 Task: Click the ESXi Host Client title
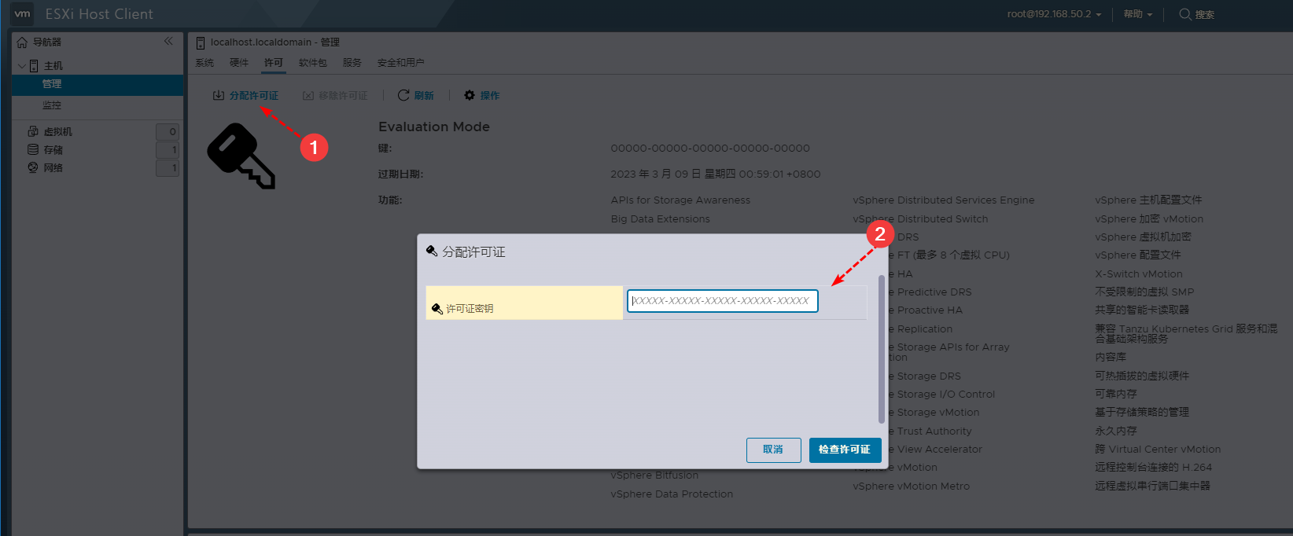[99, 14]
